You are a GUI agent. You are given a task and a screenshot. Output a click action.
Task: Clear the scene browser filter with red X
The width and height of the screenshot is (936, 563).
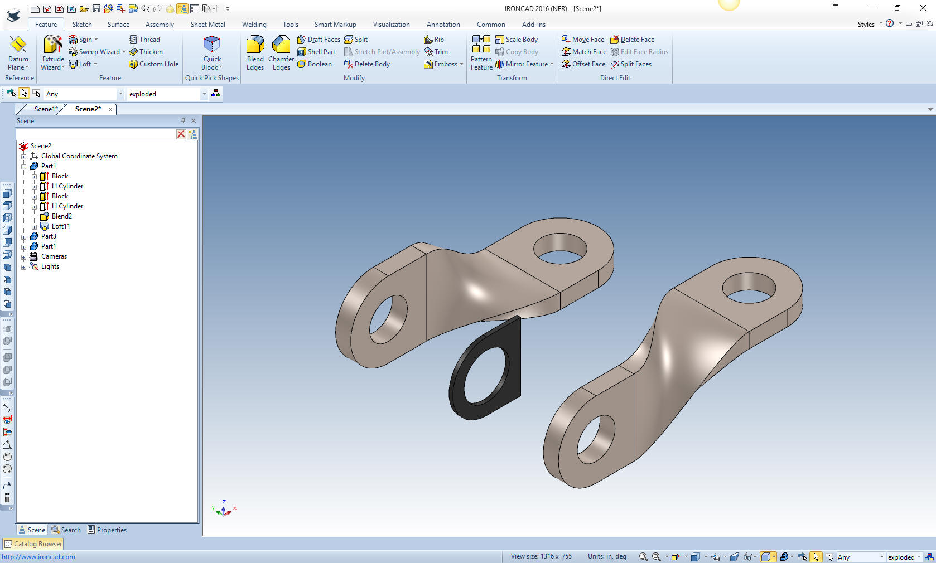181,134
